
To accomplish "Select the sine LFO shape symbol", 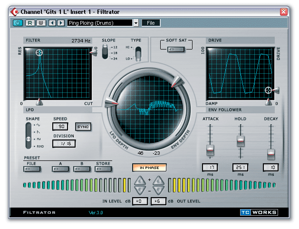I will coord(38,125).
